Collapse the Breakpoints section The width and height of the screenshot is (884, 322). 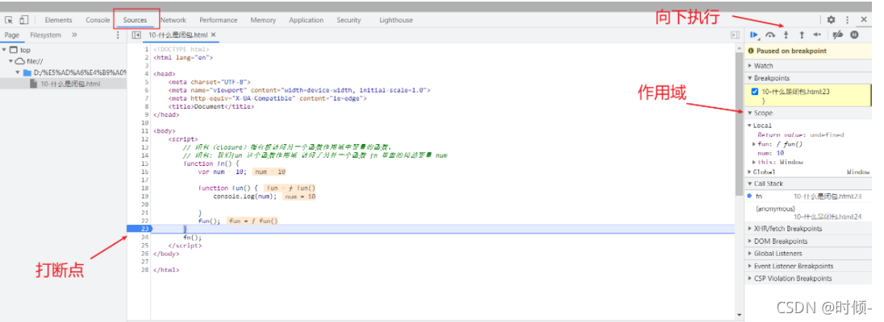click(750, 78)
